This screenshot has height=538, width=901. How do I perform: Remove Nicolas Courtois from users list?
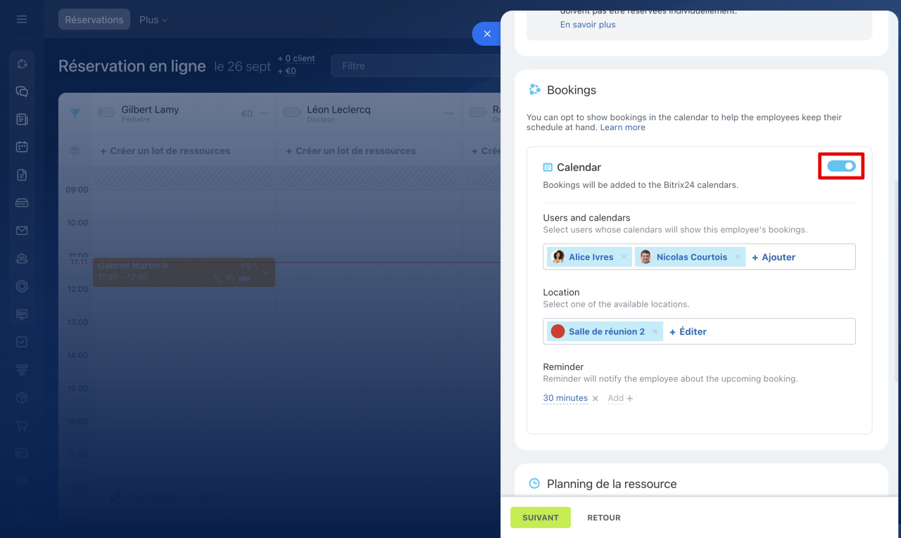tap(738, 257)
